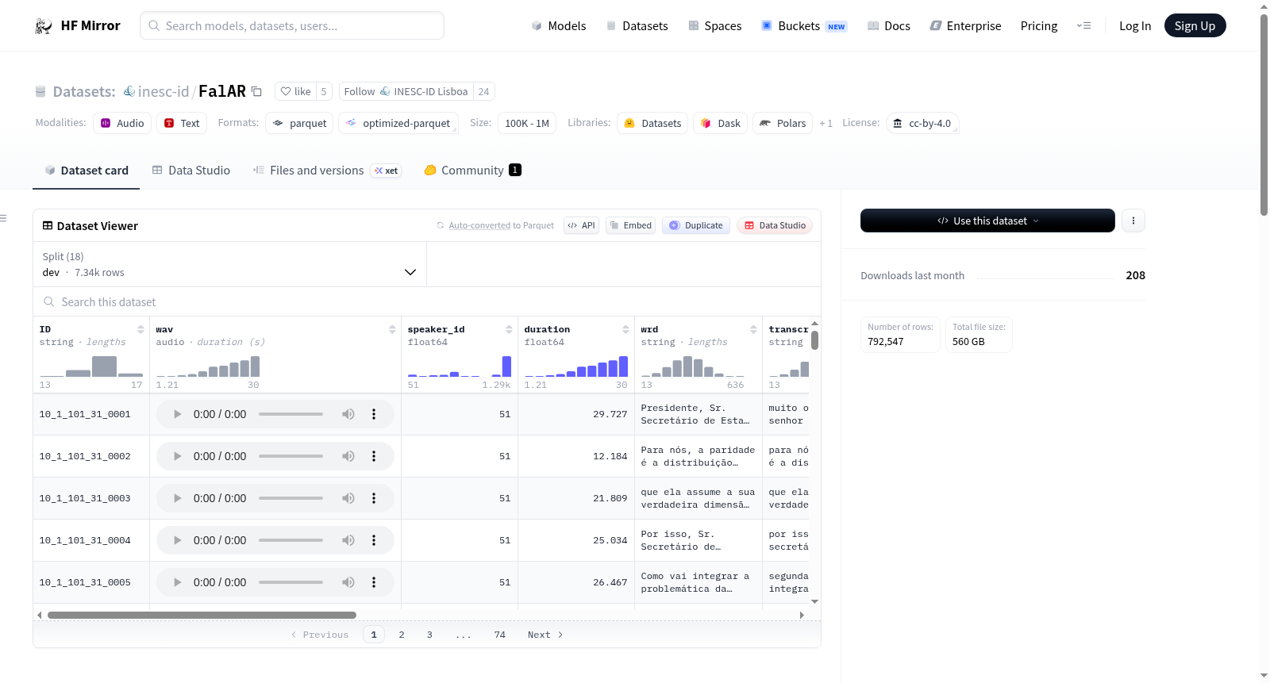Open the Data Studio tab
Image resolution: width=1270 pixels, height=683 pixels.
[191, 171]
